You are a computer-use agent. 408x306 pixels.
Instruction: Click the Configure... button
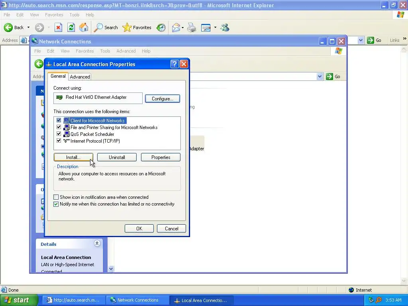coord(163,99)
